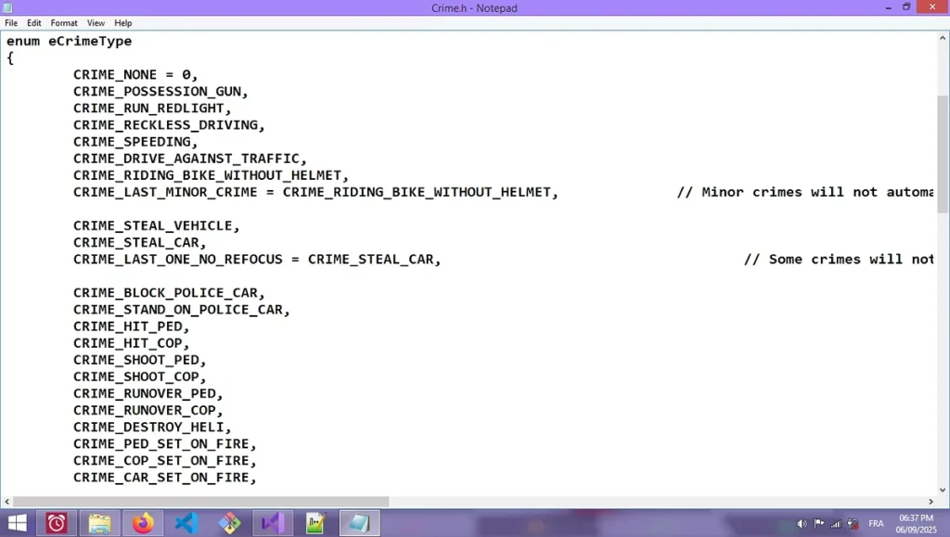The width and height of the screenshot is (950, 537).
Task: Click the vertical scrollbar down arrow
Action: 943,489
